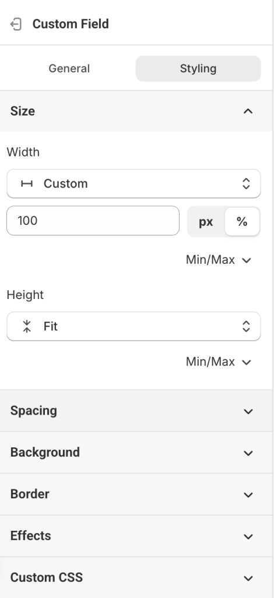The width and height of the screenshot is (274, 598).
Task: Expand the Spacing section
Action: pos(136,411)
